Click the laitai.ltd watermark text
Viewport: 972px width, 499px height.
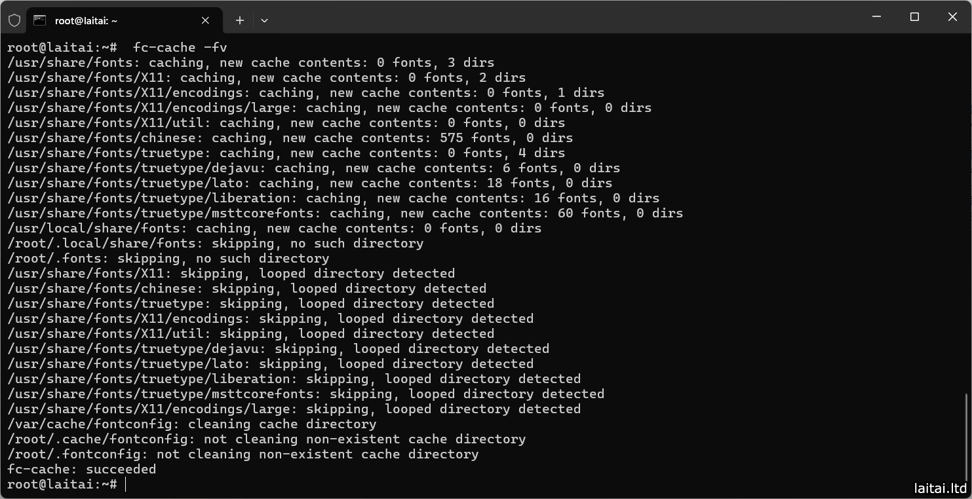pyautogui.click(x=940, y=488)
